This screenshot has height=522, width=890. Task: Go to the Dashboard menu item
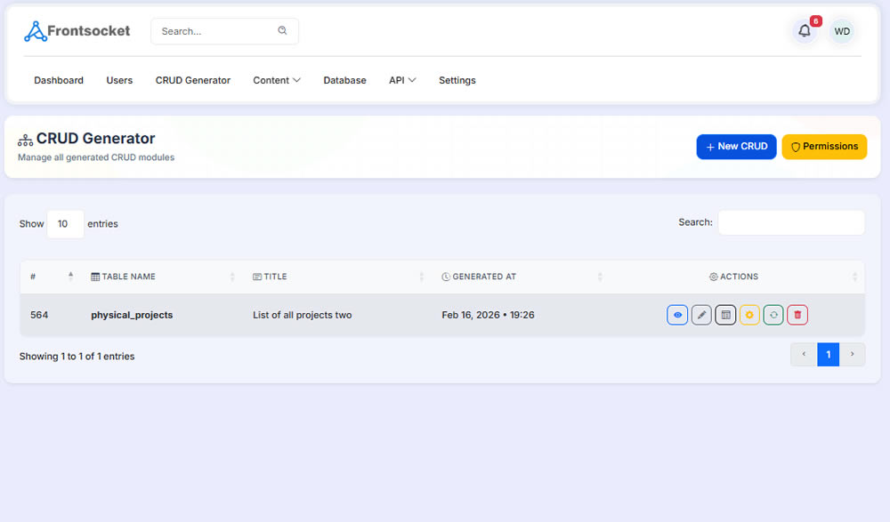click(59, 80)
